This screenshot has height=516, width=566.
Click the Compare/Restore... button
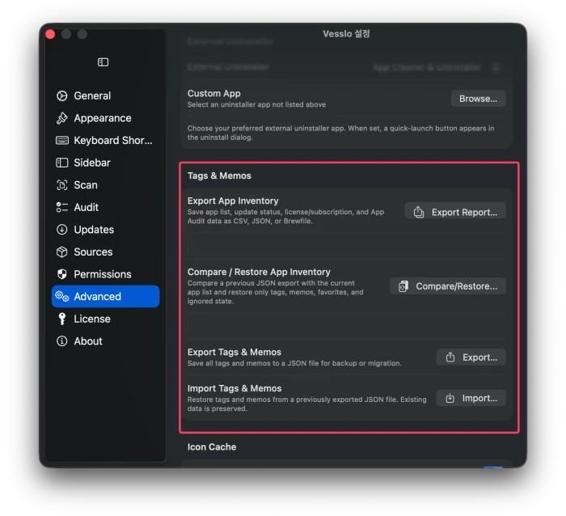pos(448,286)
